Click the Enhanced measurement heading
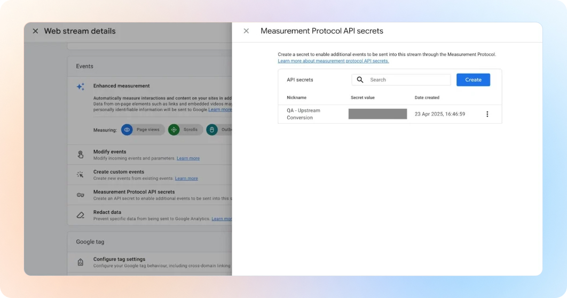The width and height of the screenshot is (567, 298). coord(122,86)
